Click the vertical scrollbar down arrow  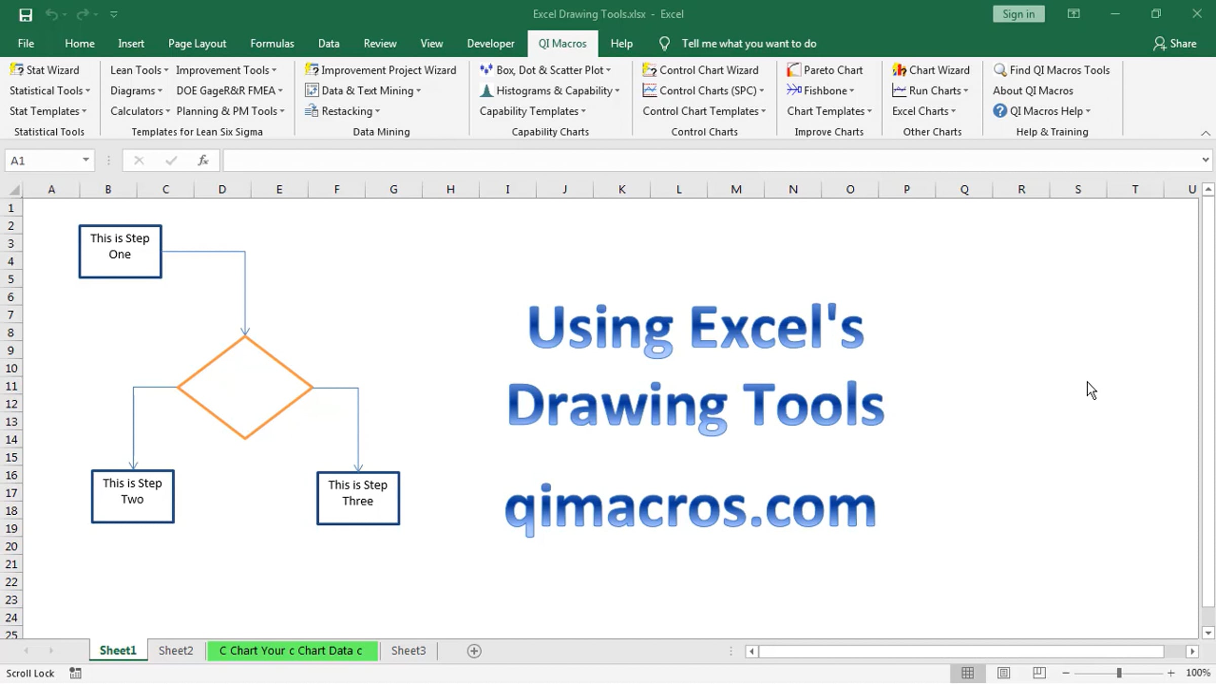(x=1208, y=632)
